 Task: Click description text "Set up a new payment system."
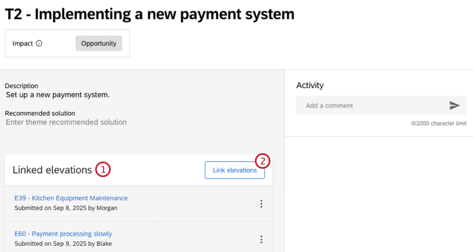[x=58, y=95]
